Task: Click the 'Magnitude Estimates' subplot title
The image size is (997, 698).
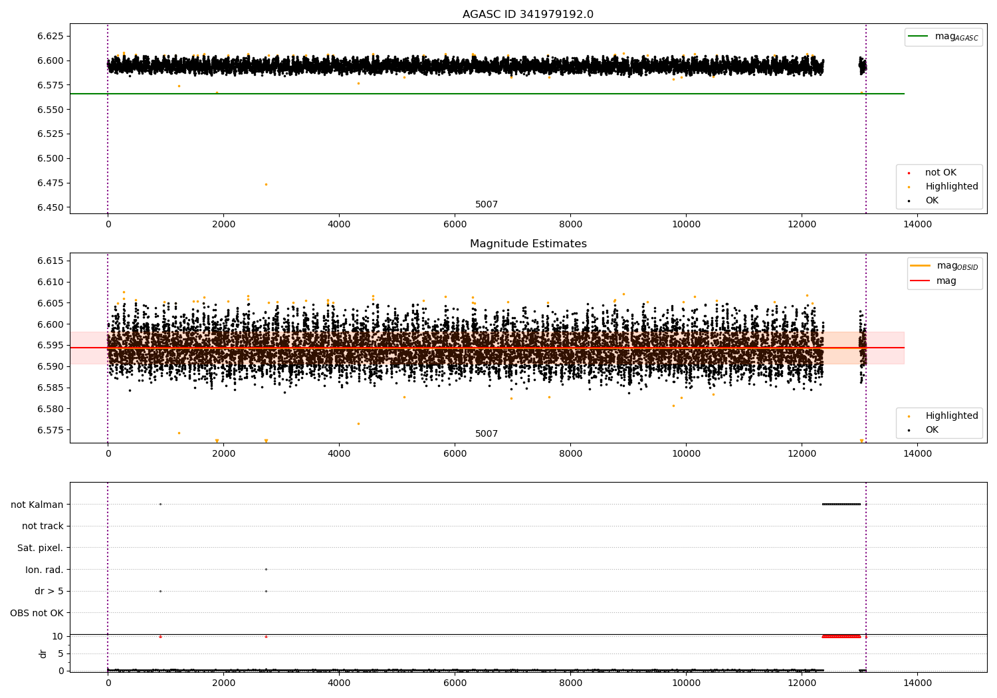Action: click(x=528, y=244)
